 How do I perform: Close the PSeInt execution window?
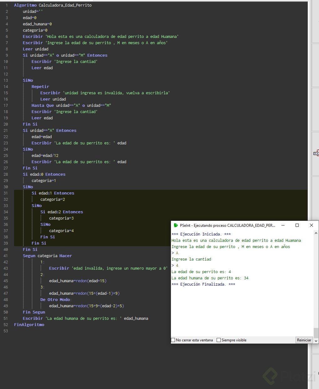point(311,225)
